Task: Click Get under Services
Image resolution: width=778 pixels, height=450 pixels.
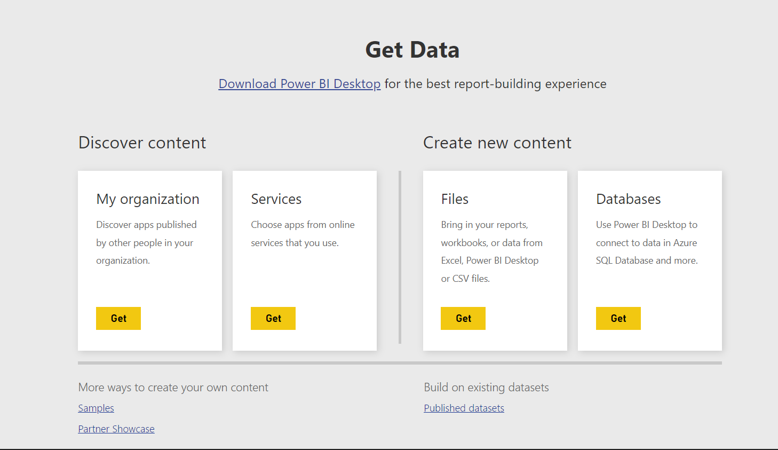Action: 273,318
